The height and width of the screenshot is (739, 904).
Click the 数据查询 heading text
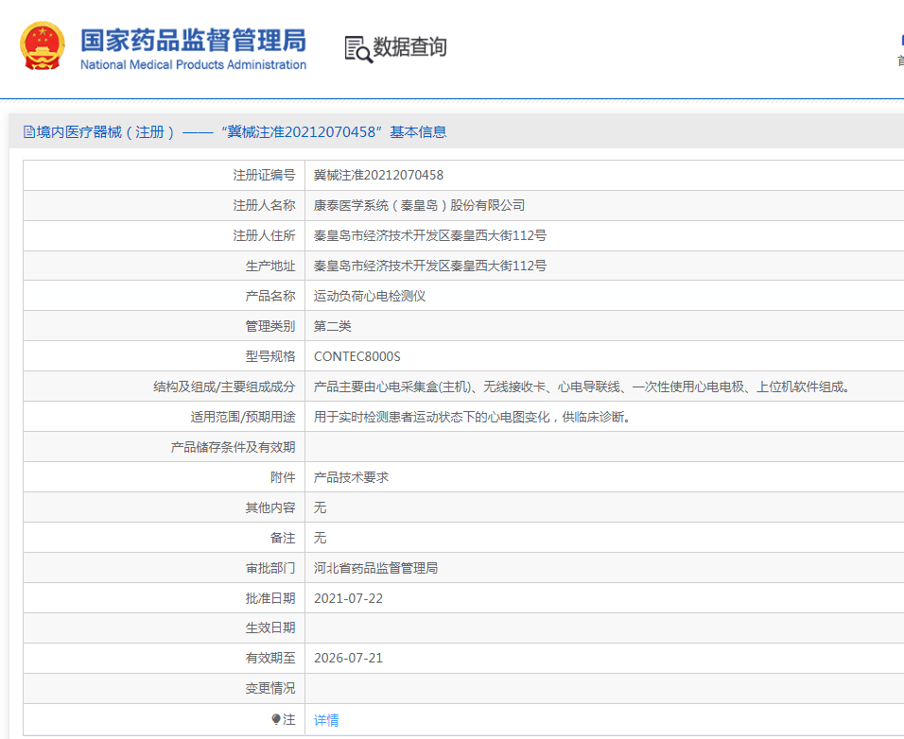[x=409, y=47]
